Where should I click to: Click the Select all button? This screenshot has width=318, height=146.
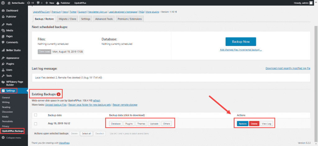pyautogui.click(x=86, y=134)
